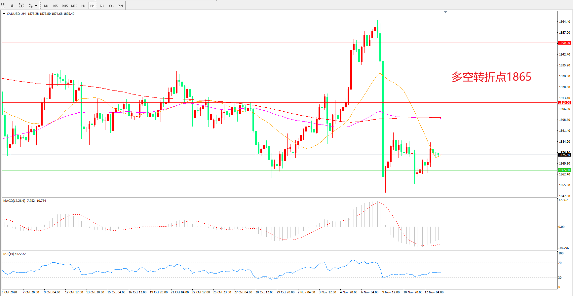Switch to the MN monthly timeframe
Viewport: 573px width, 296px height.
pyautogui.click(x=120, y=6)
